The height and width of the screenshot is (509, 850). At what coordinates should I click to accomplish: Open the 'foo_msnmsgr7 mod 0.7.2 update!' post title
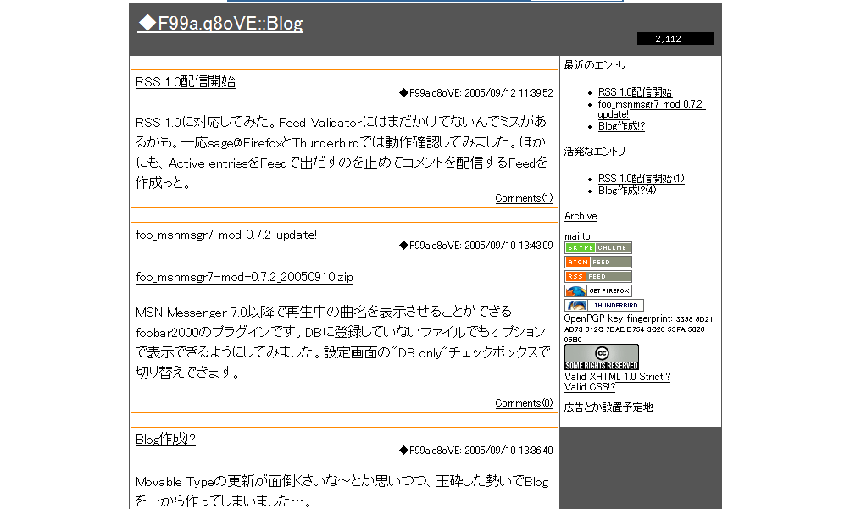click(226, 235)
